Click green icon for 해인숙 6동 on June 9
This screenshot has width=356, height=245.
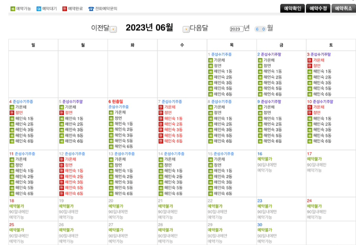[260, 141]
